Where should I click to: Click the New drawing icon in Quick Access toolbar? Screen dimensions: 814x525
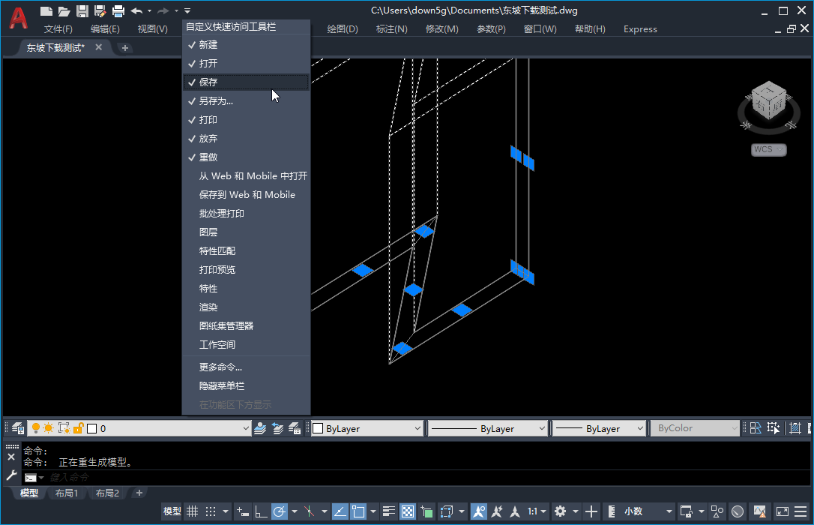pos(46,10)
